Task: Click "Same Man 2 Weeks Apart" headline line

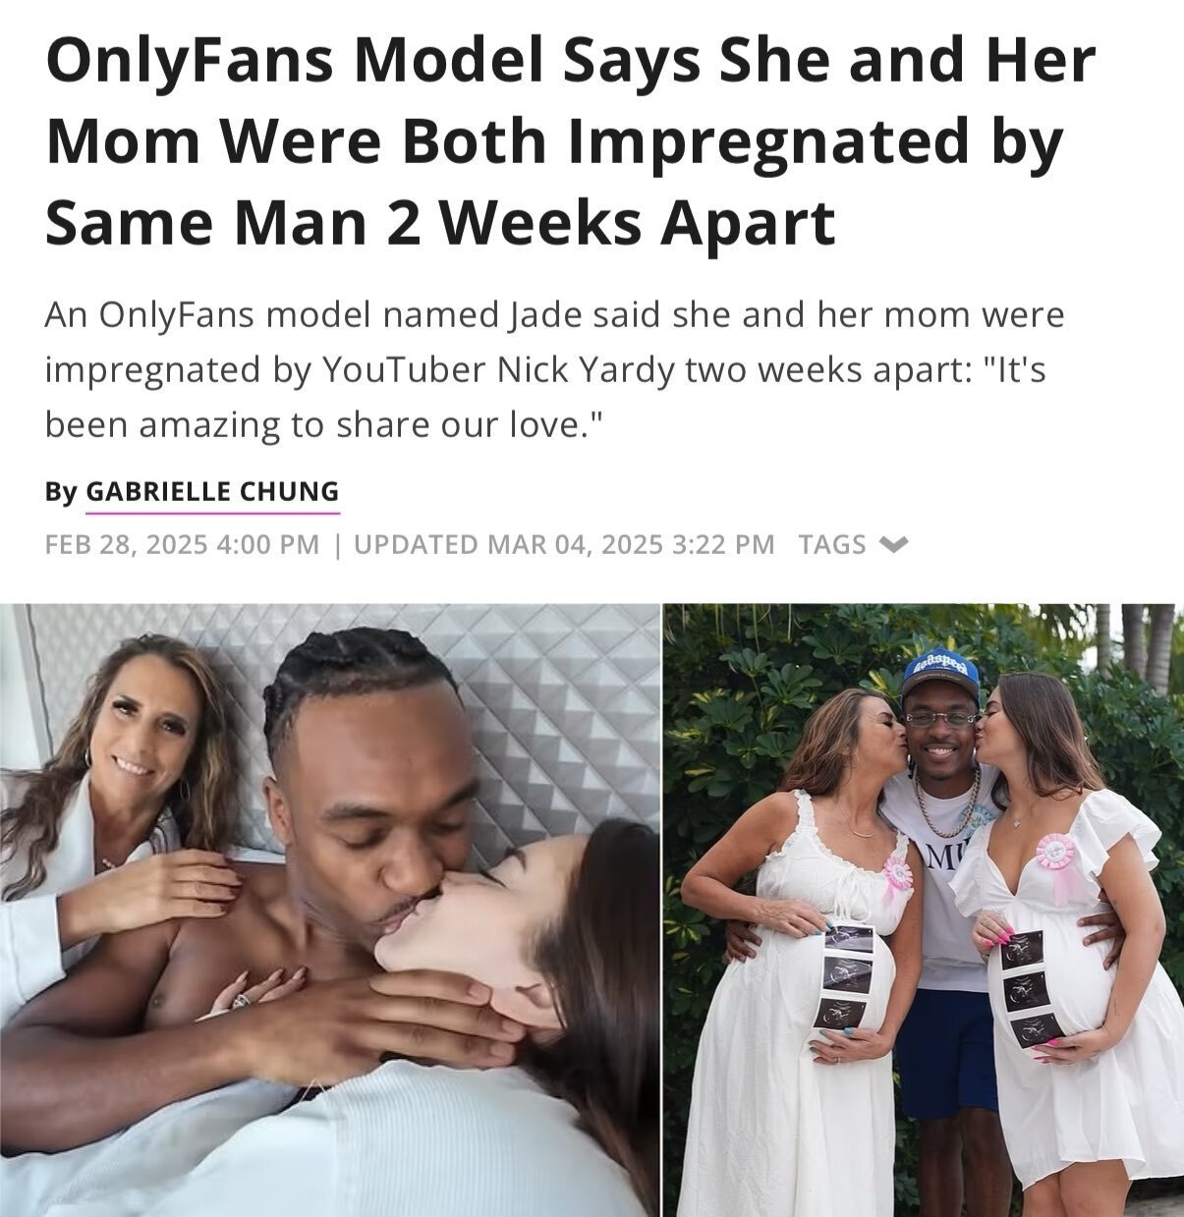Action: (440, 220)
